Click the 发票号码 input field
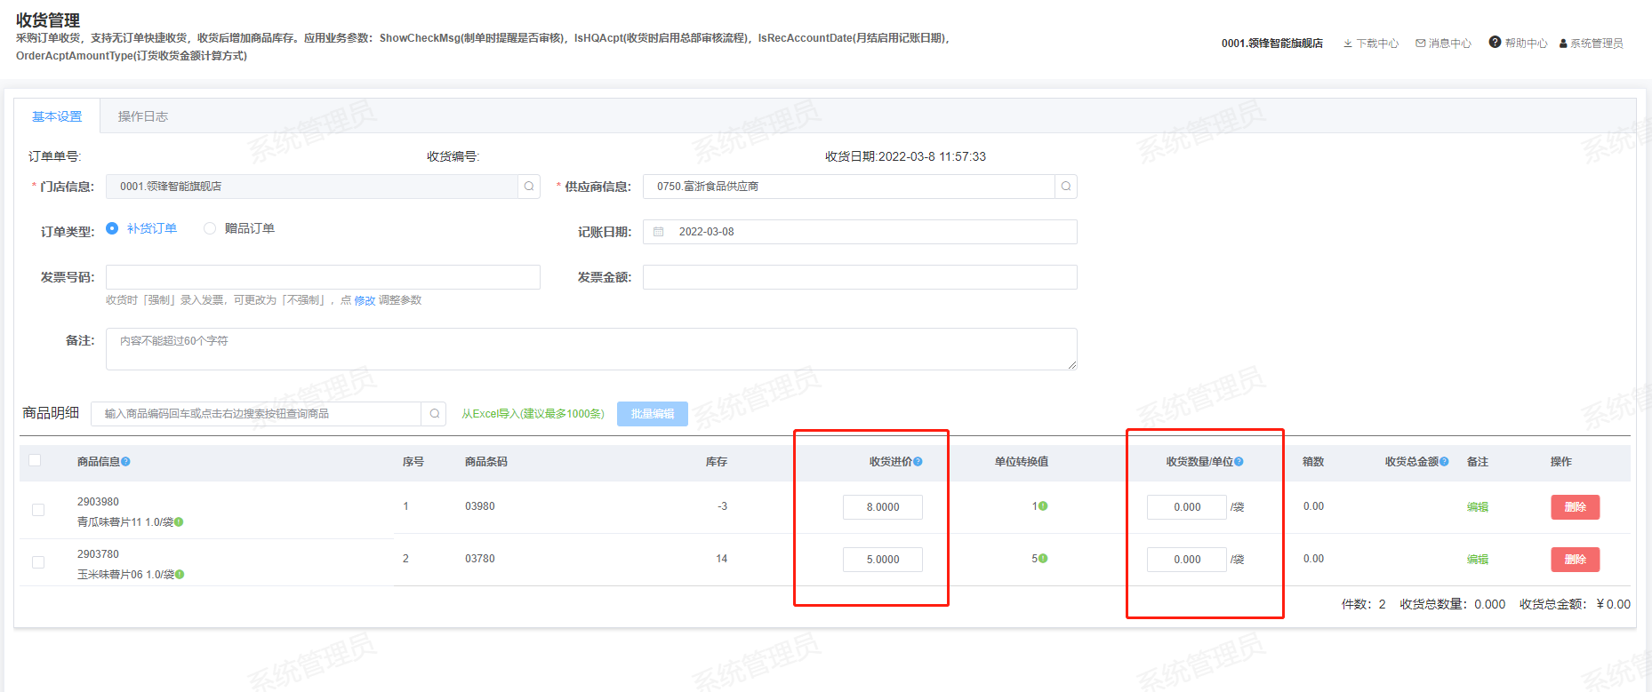 point(323,277)
